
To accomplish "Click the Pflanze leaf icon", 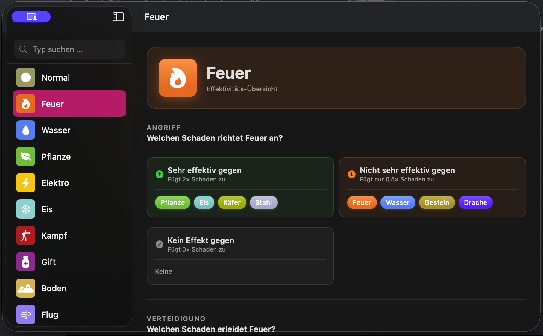I will 26,156.
